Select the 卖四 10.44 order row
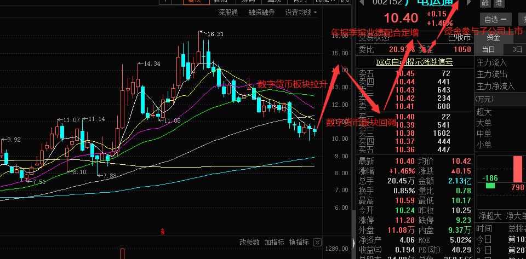Viewport: 526px width, 259px height. [x=414, y=82]
